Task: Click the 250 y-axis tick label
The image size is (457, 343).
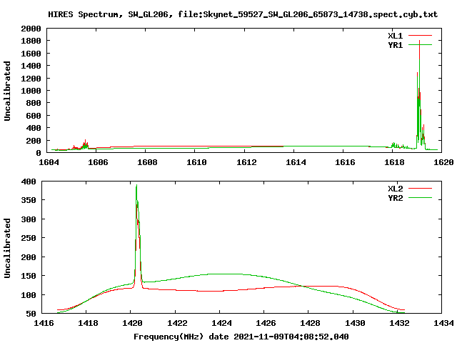Action: [x=29, y=238]
